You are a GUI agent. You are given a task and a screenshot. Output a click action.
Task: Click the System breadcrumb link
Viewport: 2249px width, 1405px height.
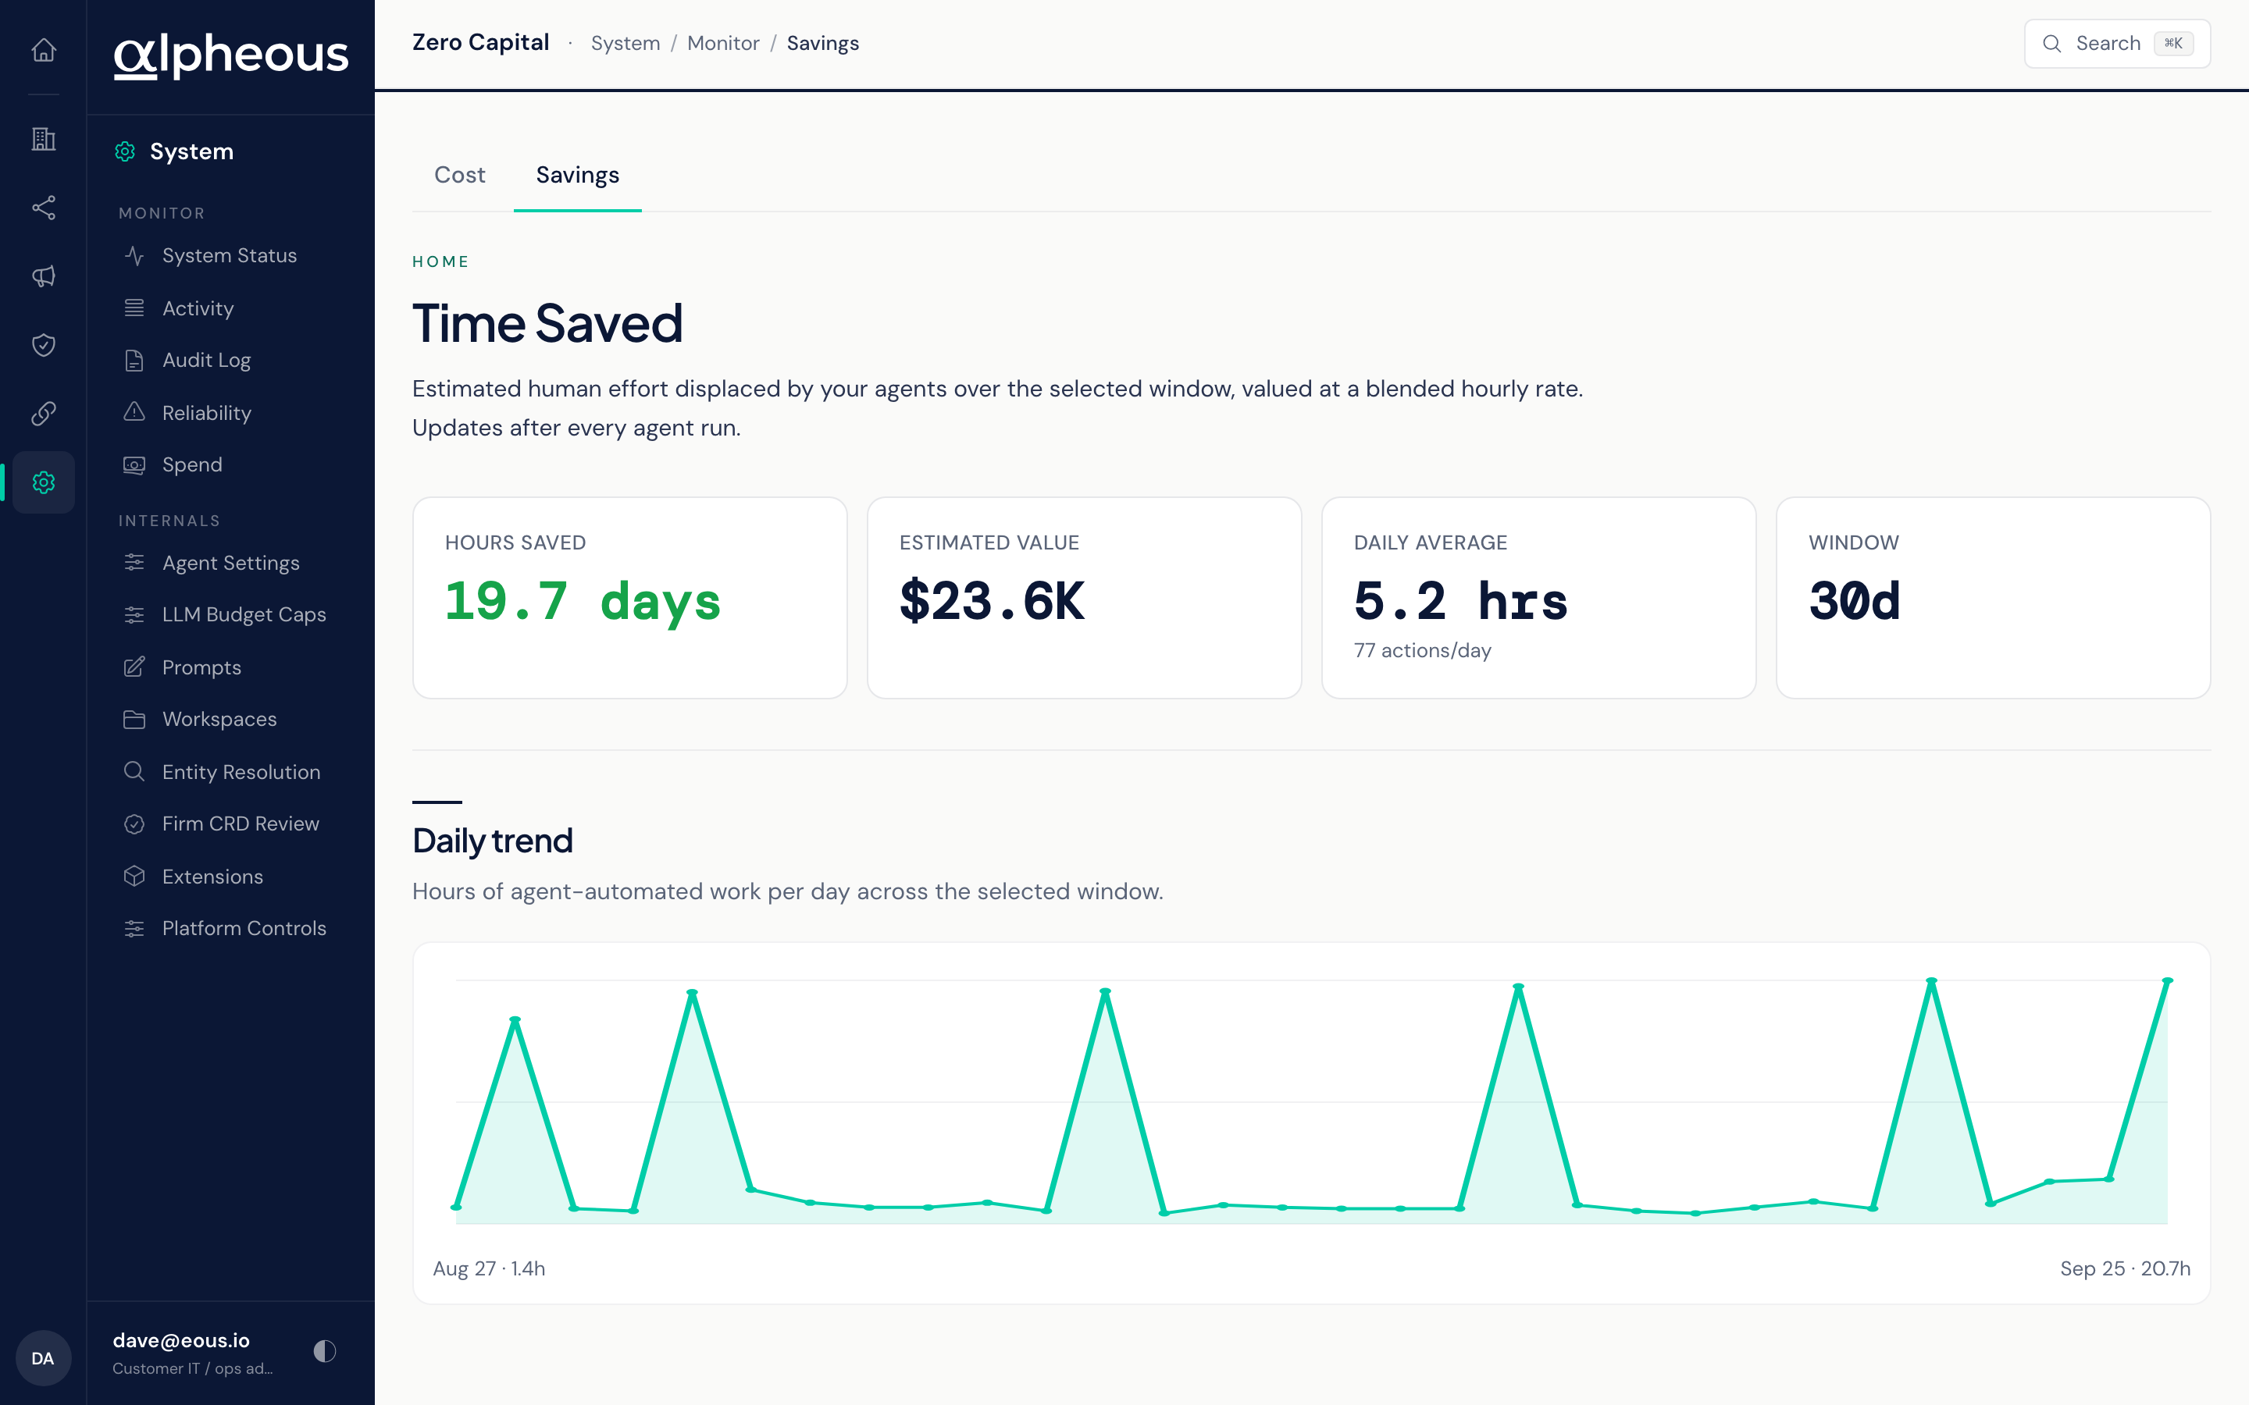point(626,43)
